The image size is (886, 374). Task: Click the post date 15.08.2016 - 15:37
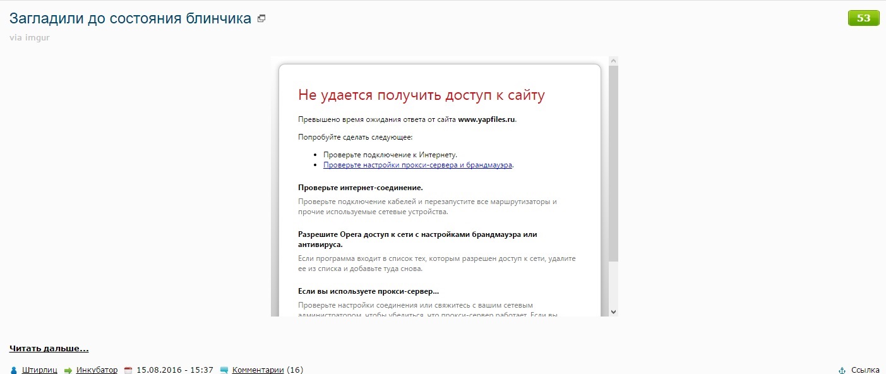[x=175, y=370]
